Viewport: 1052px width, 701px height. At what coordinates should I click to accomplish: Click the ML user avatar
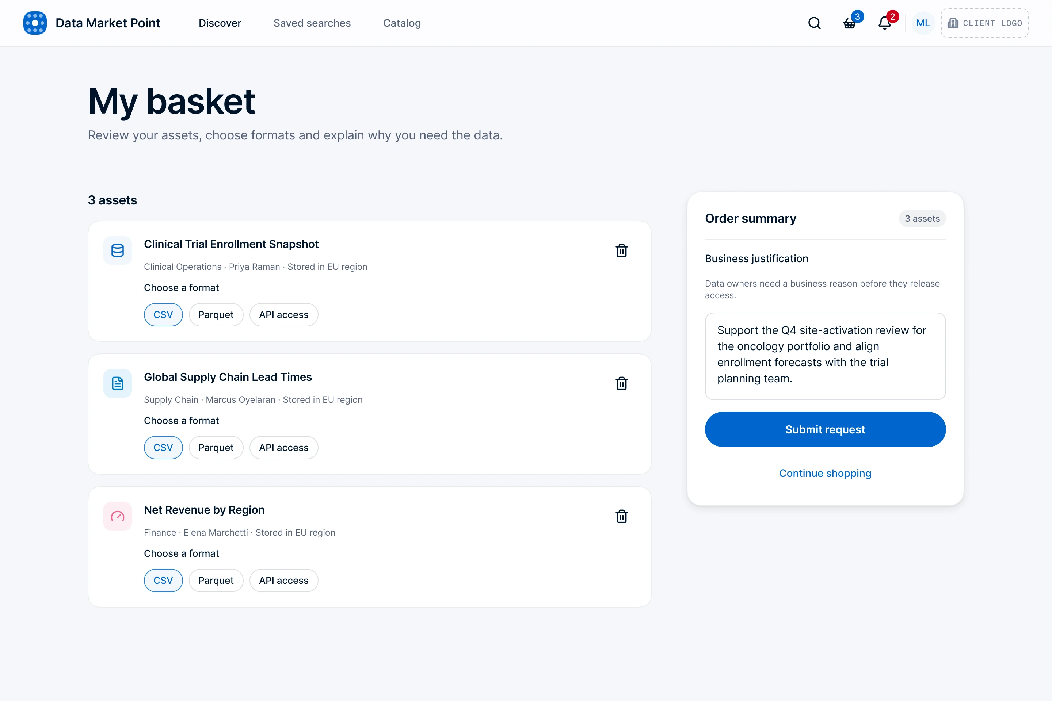point(923,23)
